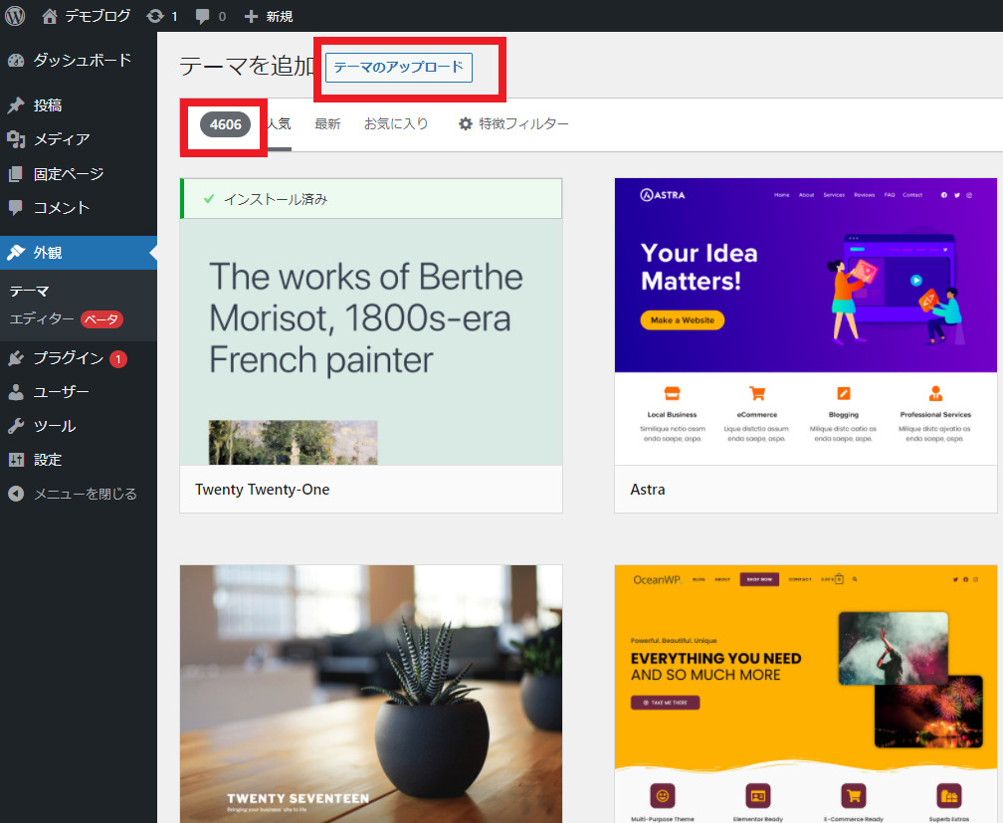Open the 投稿 menu with pin icon
This screenshot has height=823, width=1003.
[x=47, y=105]
